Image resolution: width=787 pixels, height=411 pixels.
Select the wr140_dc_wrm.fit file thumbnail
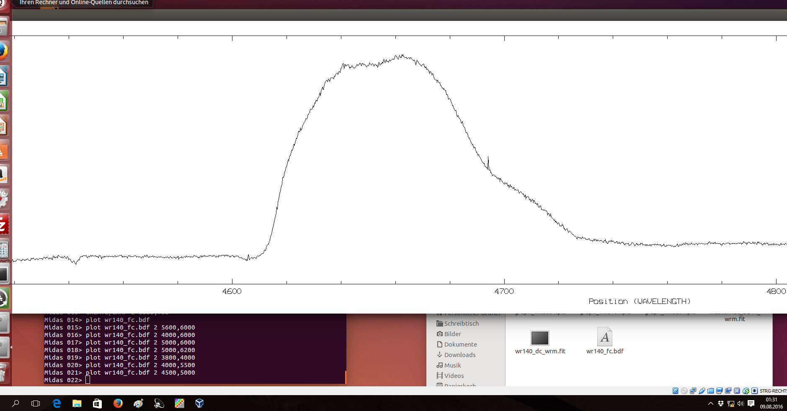(x=539, y=338)
